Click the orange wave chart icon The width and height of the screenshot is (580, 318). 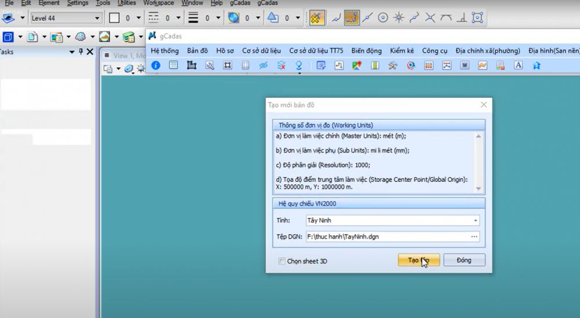[x=483, y=65]
